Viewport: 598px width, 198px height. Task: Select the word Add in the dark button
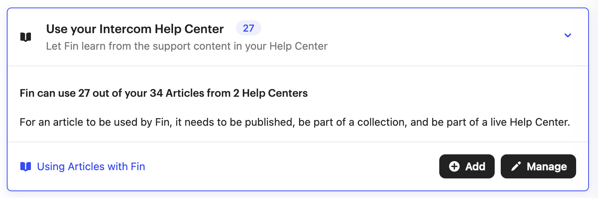tap(475, 166)
